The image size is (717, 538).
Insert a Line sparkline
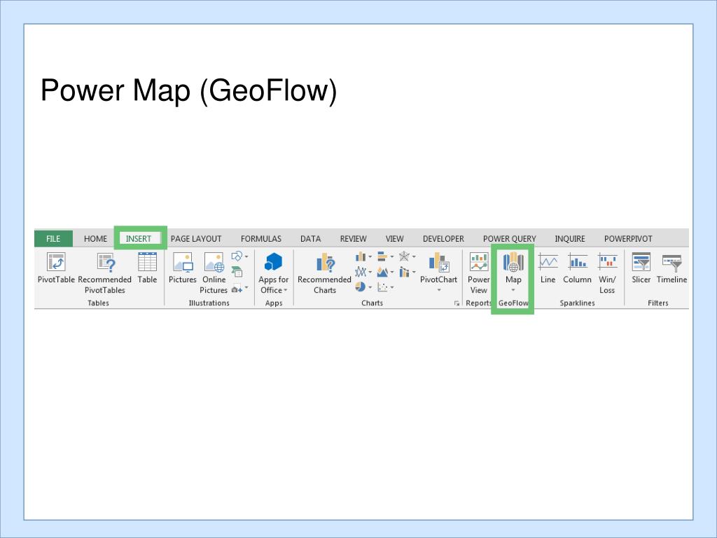(x=548, y=269)
